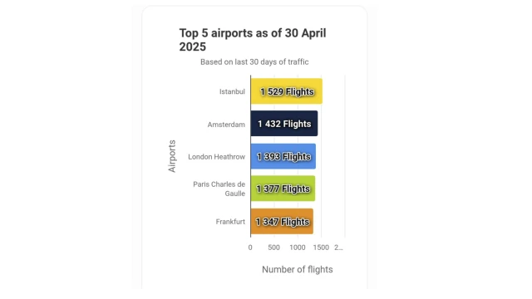The height and width of the screenshot is (299, 532).
Task: Click the blue London Heathrow bar
Action: tap(283, 156)
